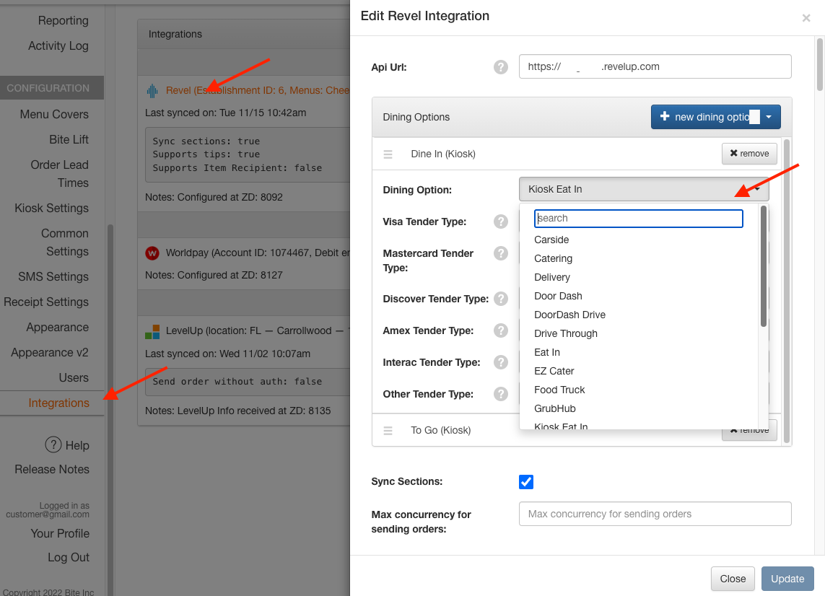Click the Worldpay integration entry title

tap(257, 253)
